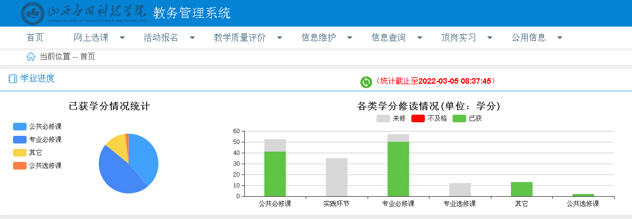This screenshot has height=219, width=632.
Task: Click green bar segment for 公共必修课
Action: coord(275,174)
